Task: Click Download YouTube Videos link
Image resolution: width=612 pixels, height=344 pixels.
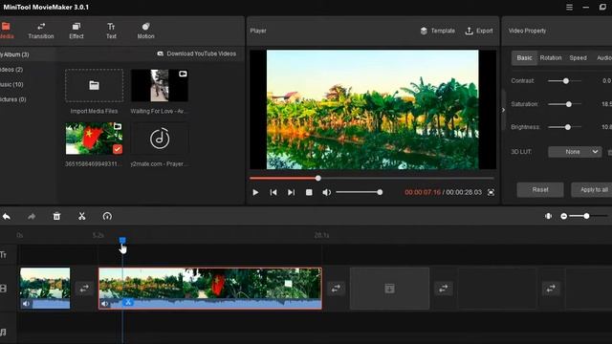Action: click(197, 54)
